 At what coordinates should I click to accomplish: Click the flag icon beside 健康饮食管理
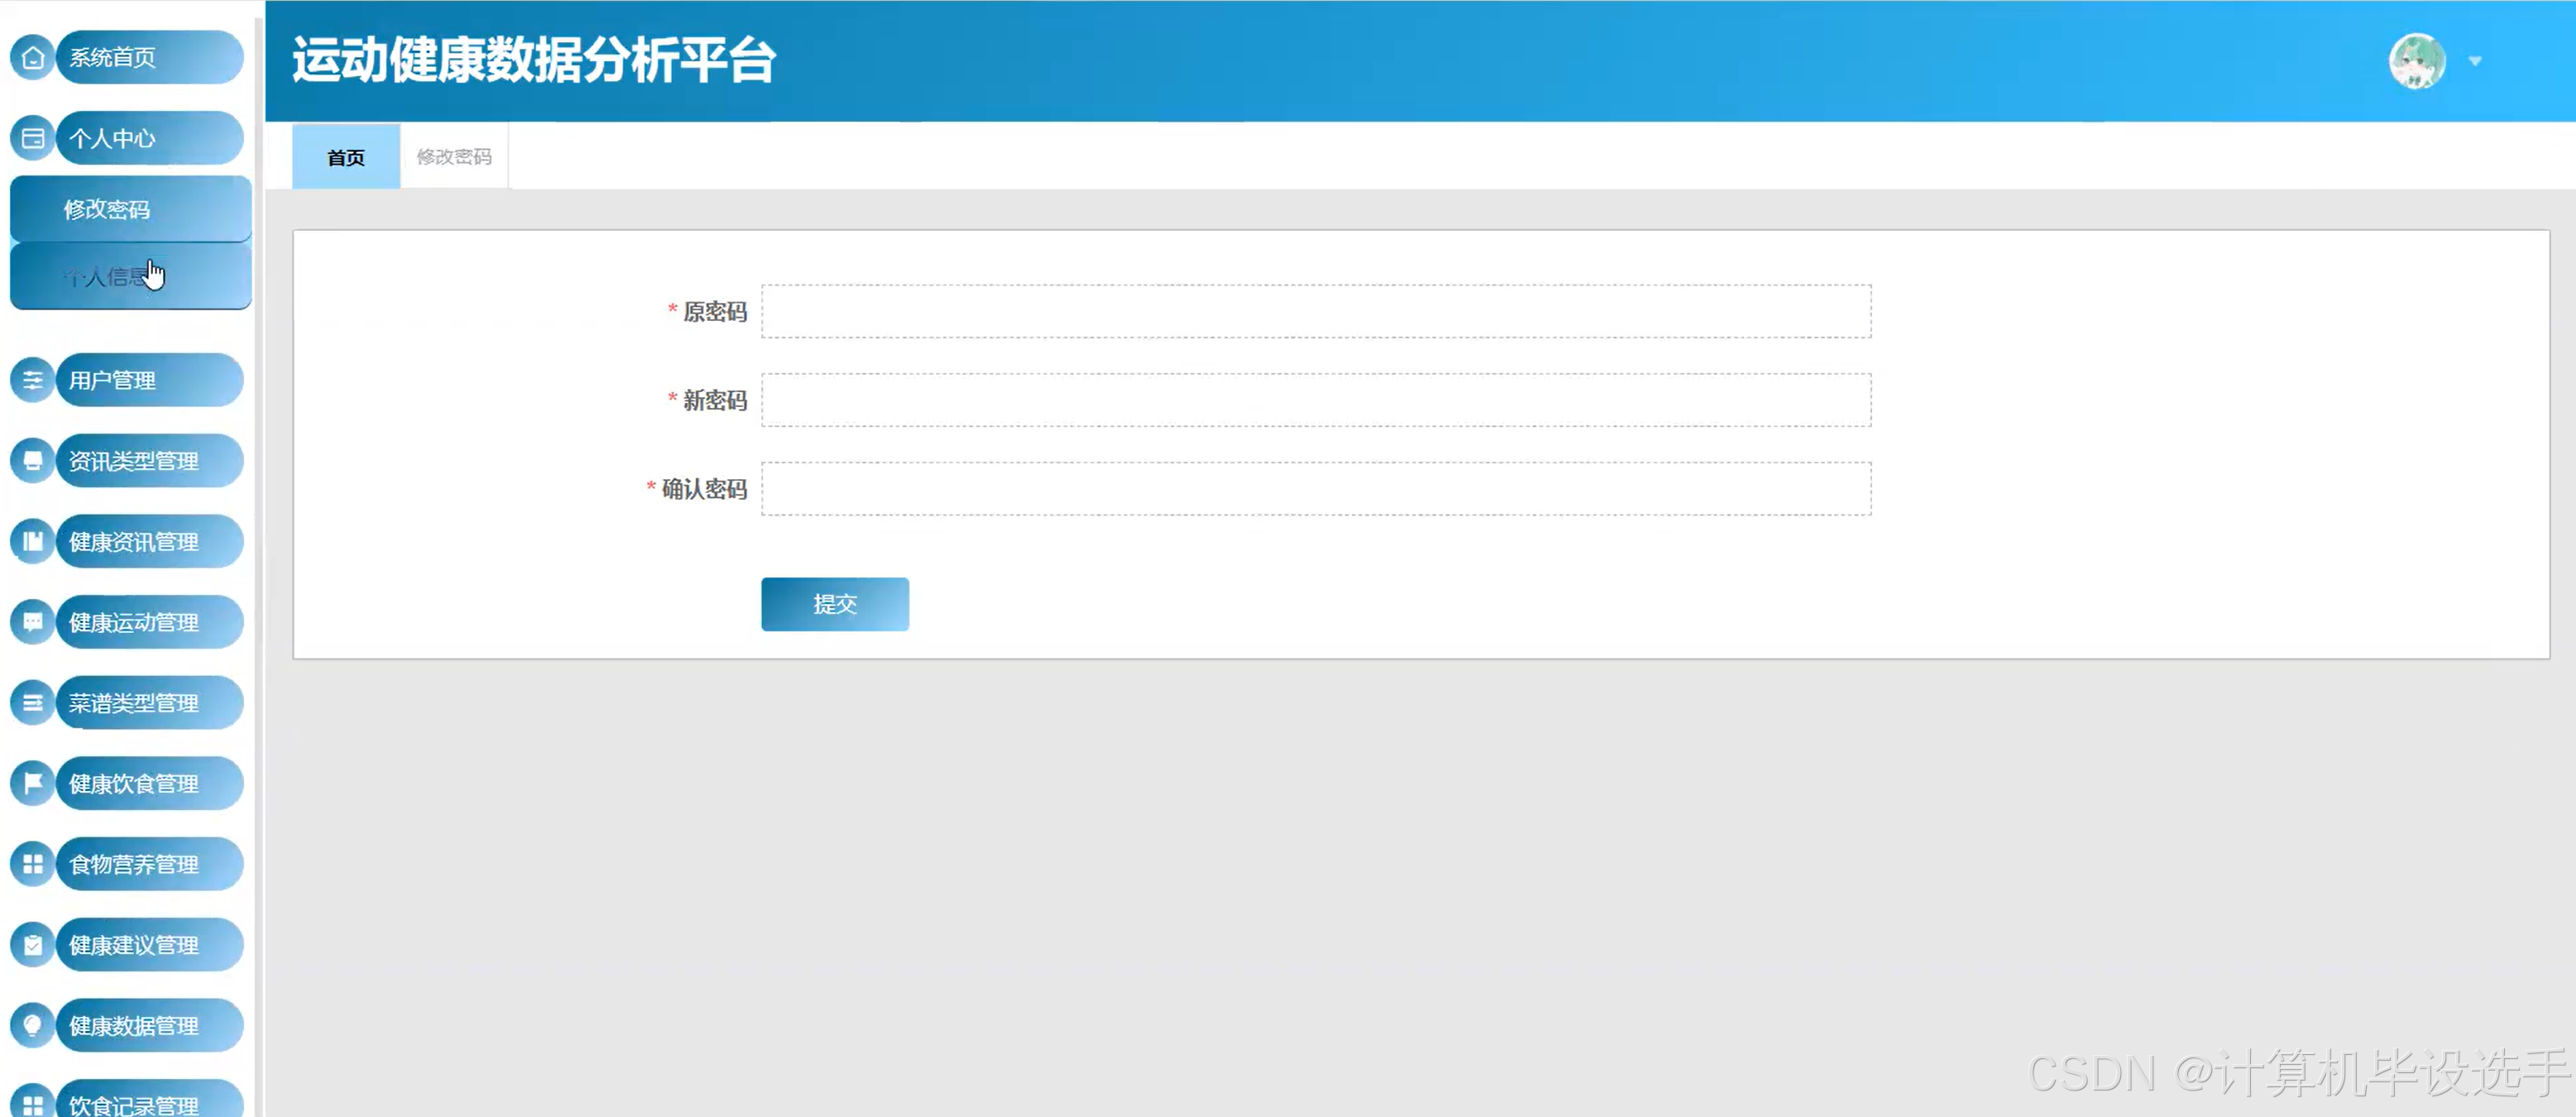32,783
